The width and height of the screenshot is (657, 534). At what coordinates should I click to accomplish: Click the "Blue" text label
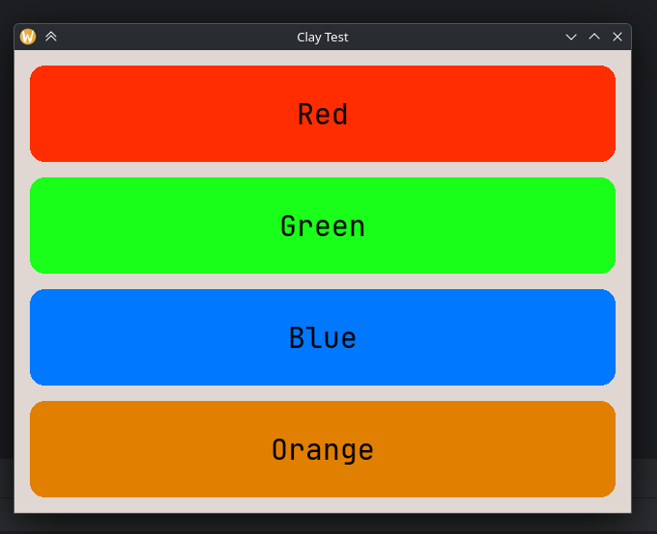[x=323, y=338]
